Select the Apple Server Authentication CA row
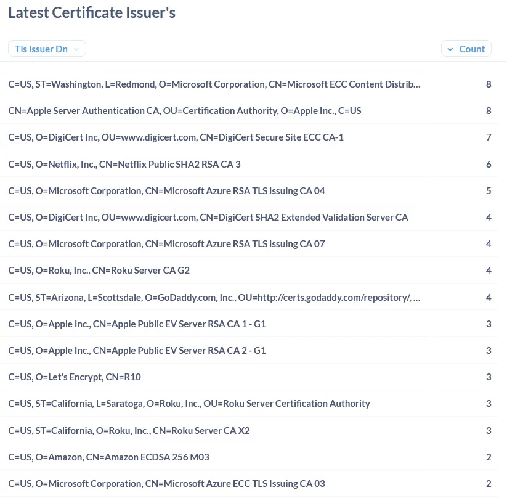 [x=249, y=111]
